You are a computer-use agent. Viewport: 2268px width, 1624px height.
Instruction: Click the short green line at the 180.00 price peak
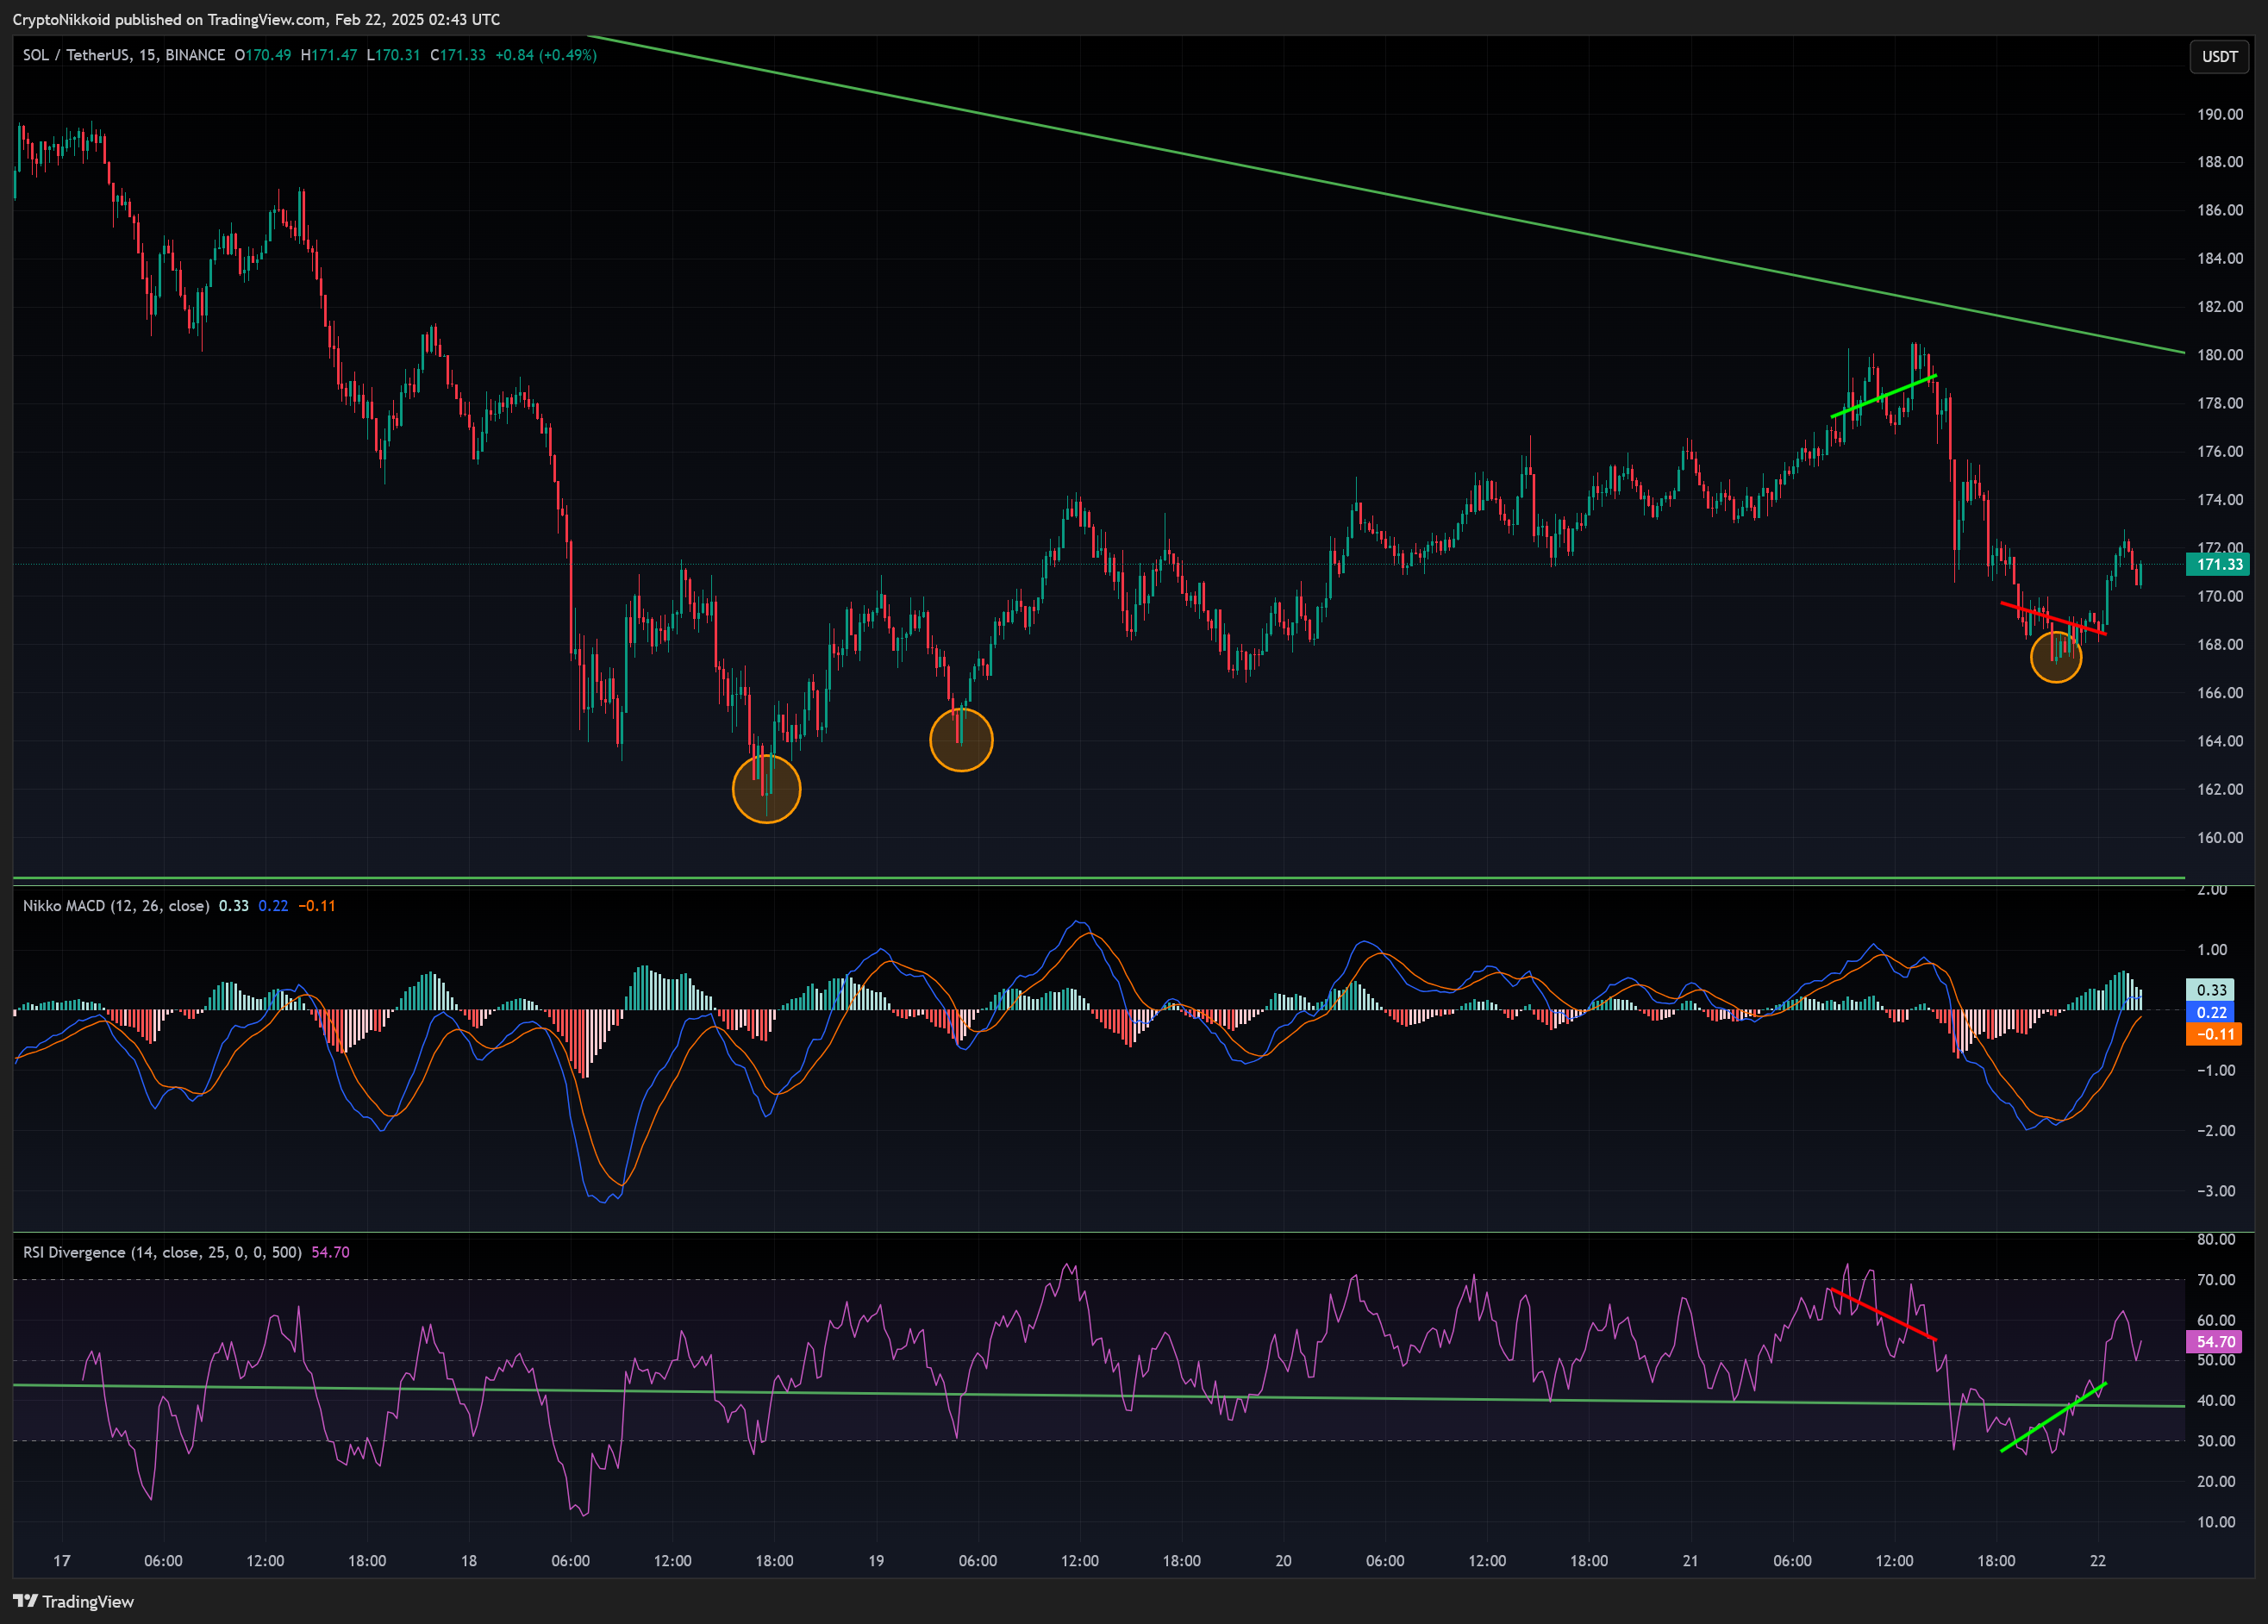click(x=1884, y=396)
